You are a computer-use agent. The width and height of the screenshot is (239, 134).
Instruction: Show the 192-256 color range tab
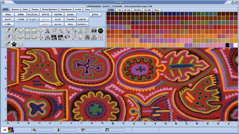[x=147, y=10]
